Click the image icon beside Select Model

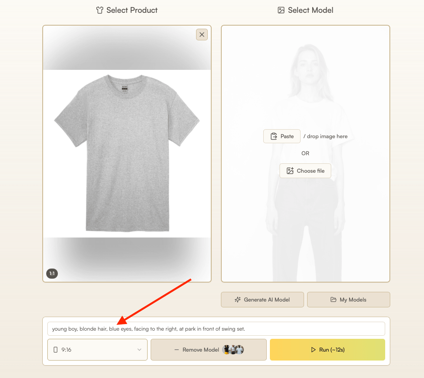coord(281,10)
